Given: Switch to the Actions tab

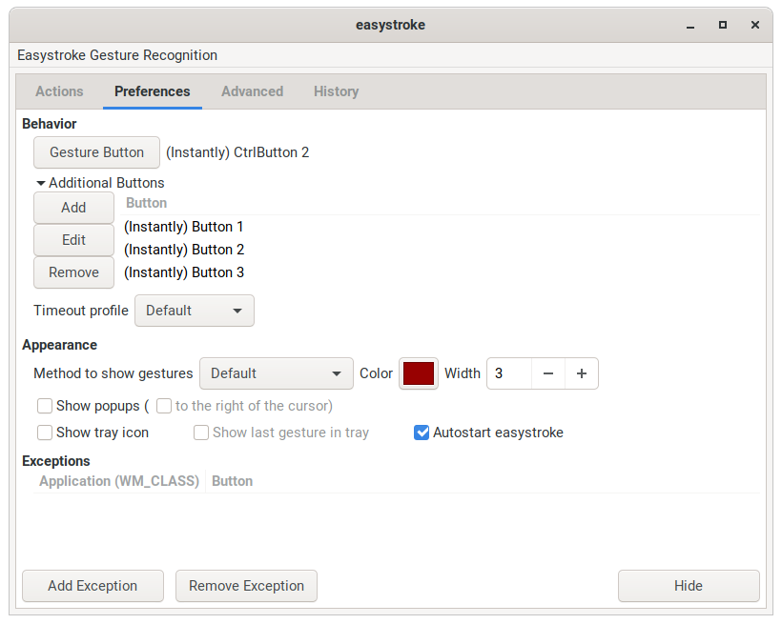Looking at the screenshot, I should [59, 91].
